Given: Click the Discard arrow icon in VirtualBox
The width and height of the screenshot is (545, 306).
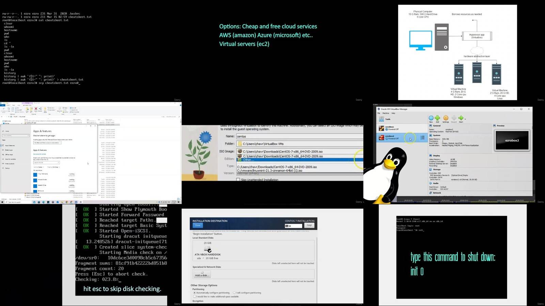Looking at the screenshot, I should click(454, 118).
